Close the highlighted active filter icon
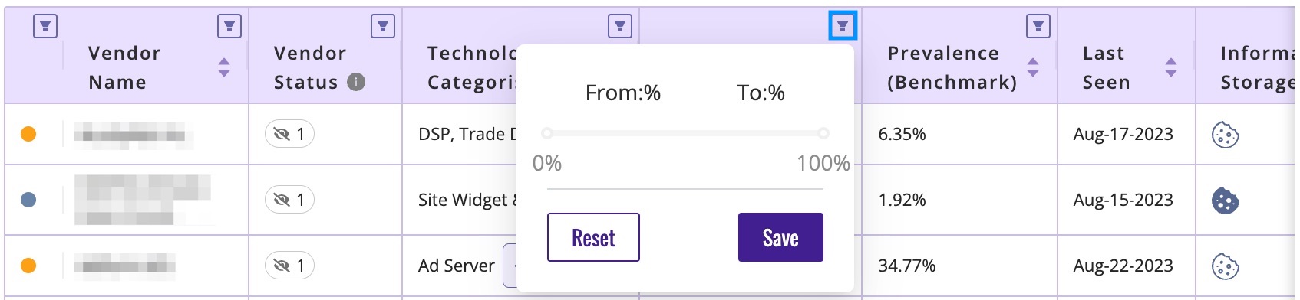 (843, 26)
